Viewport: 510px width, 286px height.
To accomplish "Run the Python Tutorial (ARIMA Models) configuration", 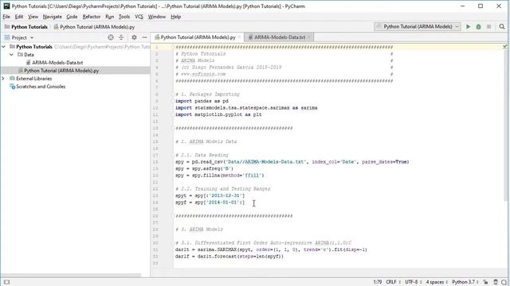I will (x=468, y=26).
